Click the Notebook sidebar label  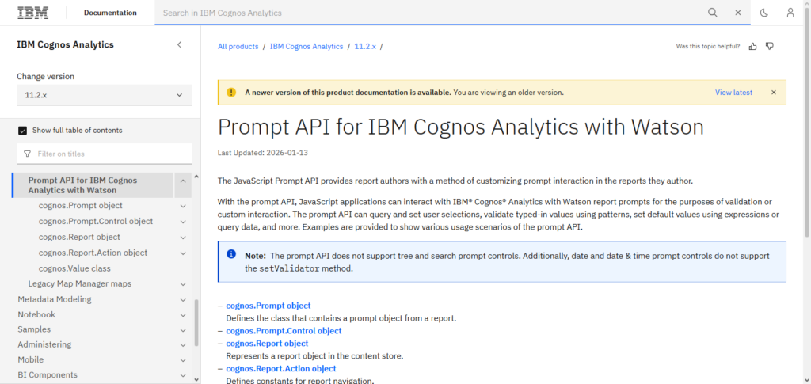point(36,314)
